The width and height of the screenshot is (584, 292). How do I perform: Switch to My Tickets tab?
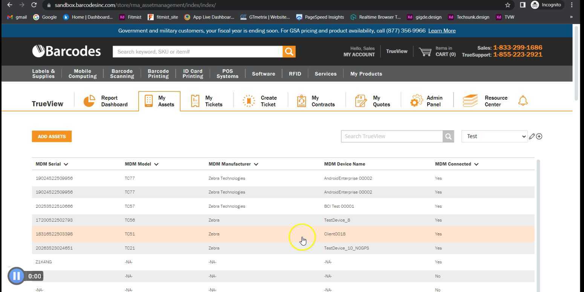pyautogui.click(x=206, y=101)
